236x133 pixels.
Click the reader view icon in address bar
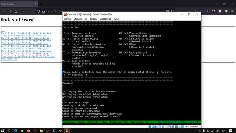tap(167, 11)
